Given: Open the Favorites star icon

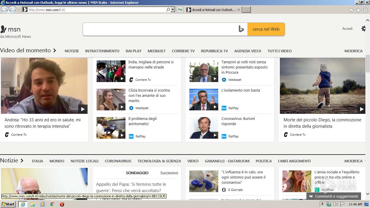Looking at the screenshot, I should [358, 10].
